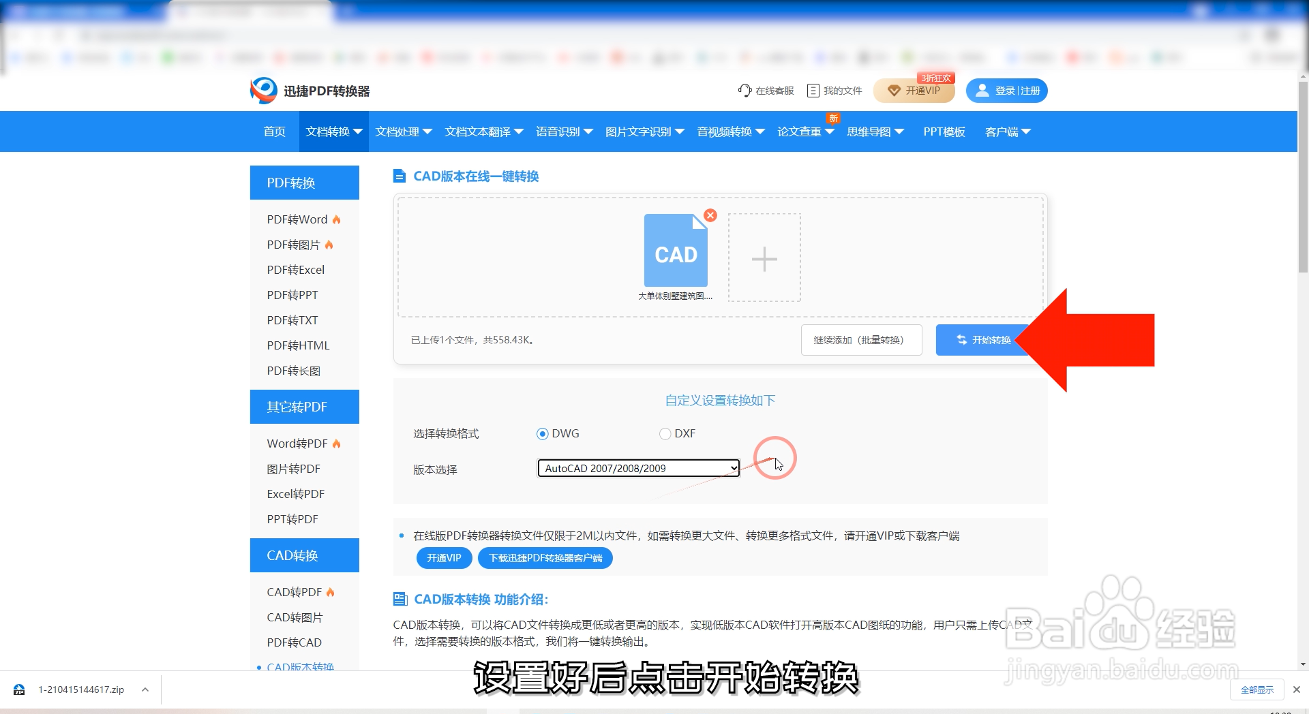This screenshot has width=1309, height=714.
Task: Click the CAD版本转换 功能介绍 heading icon
Action: (400, 600)
